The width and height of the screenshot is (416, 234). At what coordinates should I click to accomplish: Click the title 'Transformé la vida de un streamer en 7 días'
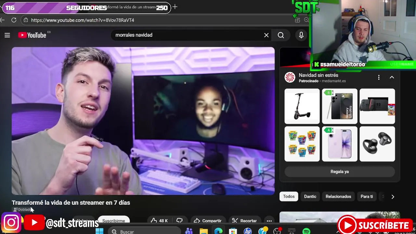point(71,202)
